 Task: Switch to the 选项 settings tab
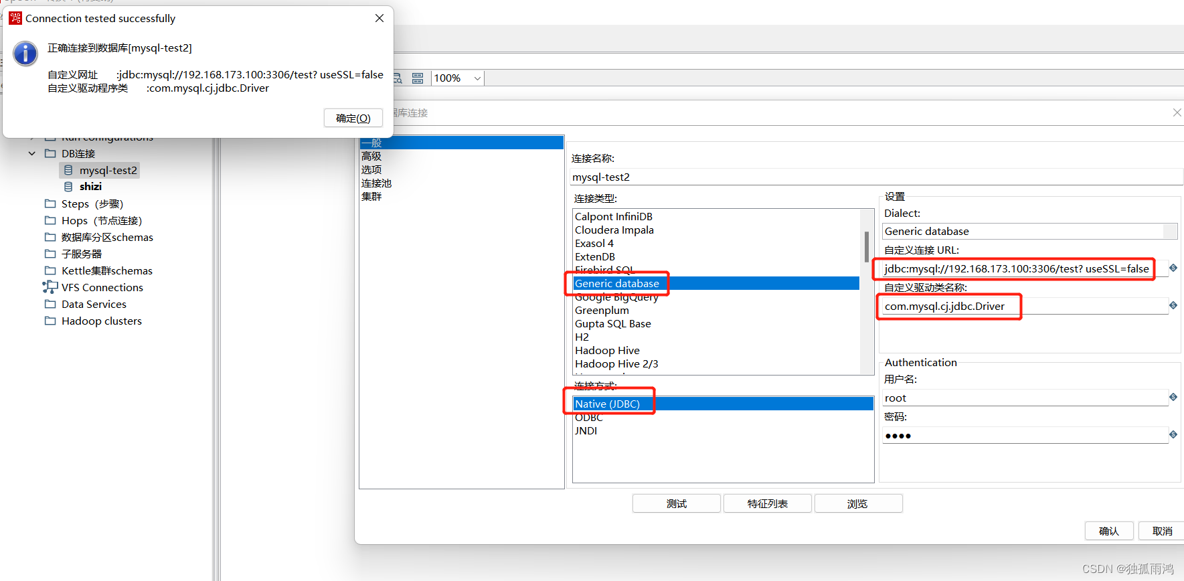pyautogui.click(x=371, y=169)
